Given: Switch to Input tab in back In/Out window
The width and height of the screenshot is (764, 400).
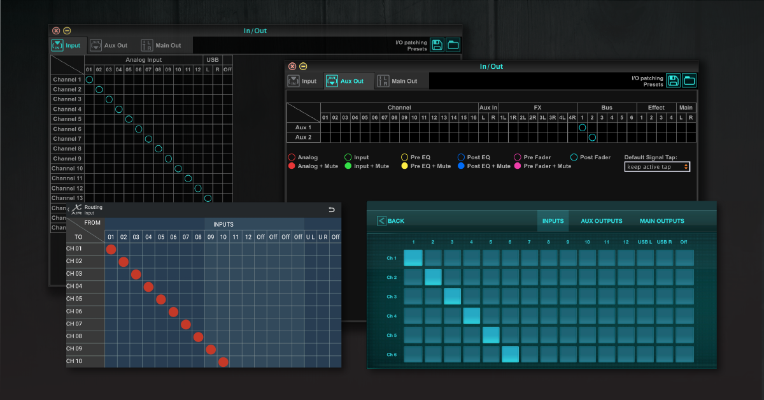Looking at the screenshot, I should coord(67,45).
